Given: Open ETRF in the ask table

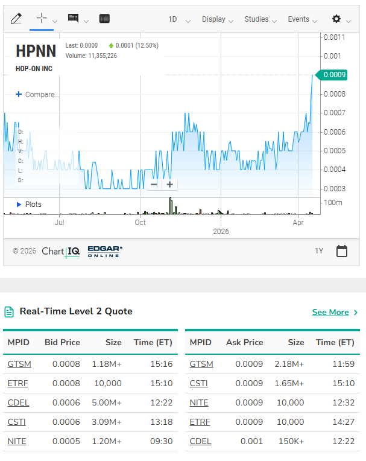Looking at the screenshot, I should (200, 422).
